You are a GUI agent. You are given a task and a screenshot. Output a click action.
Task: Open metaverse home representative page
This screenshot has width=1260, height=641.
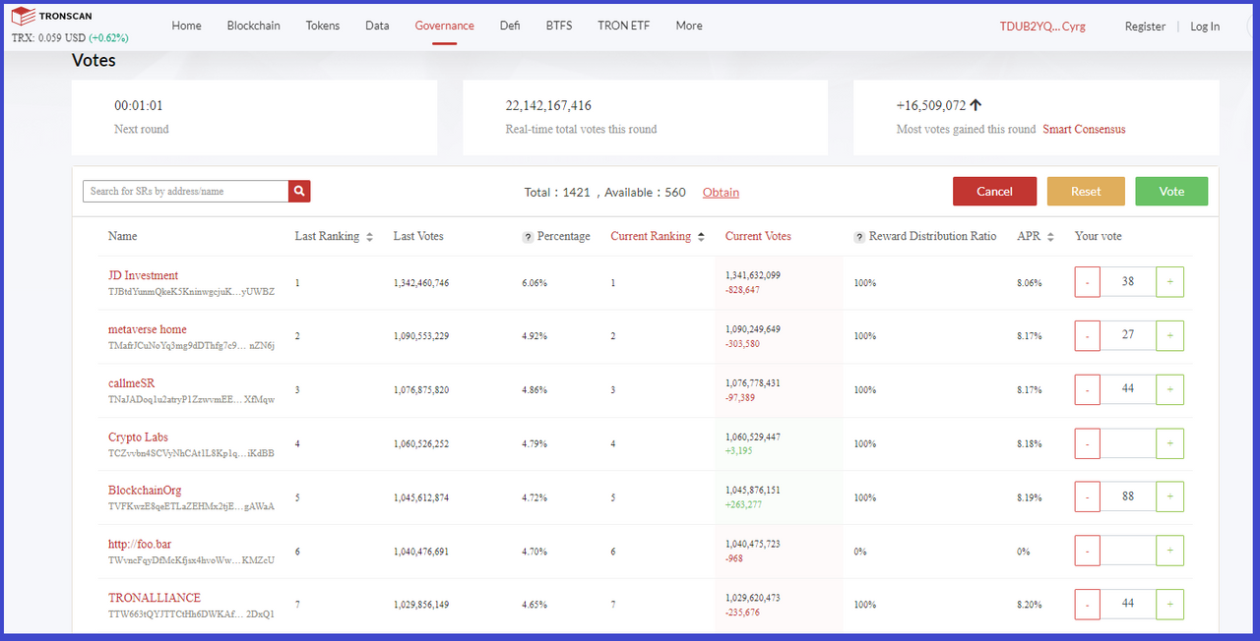148,329
